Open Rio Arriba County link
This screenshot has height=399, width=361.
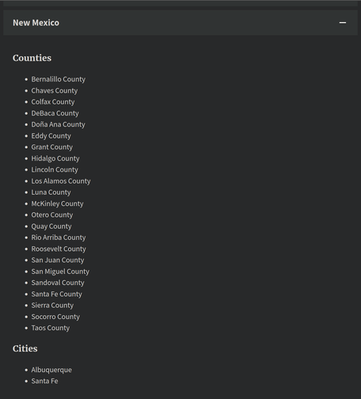pyautogui.click(x=59, y=237)
